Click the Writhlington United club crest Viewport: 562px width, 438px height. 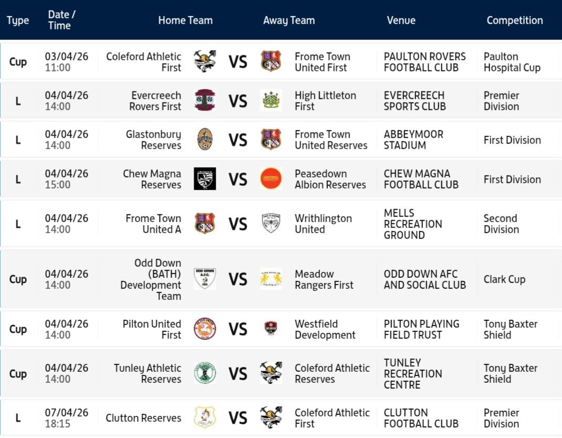coord(271,224)
